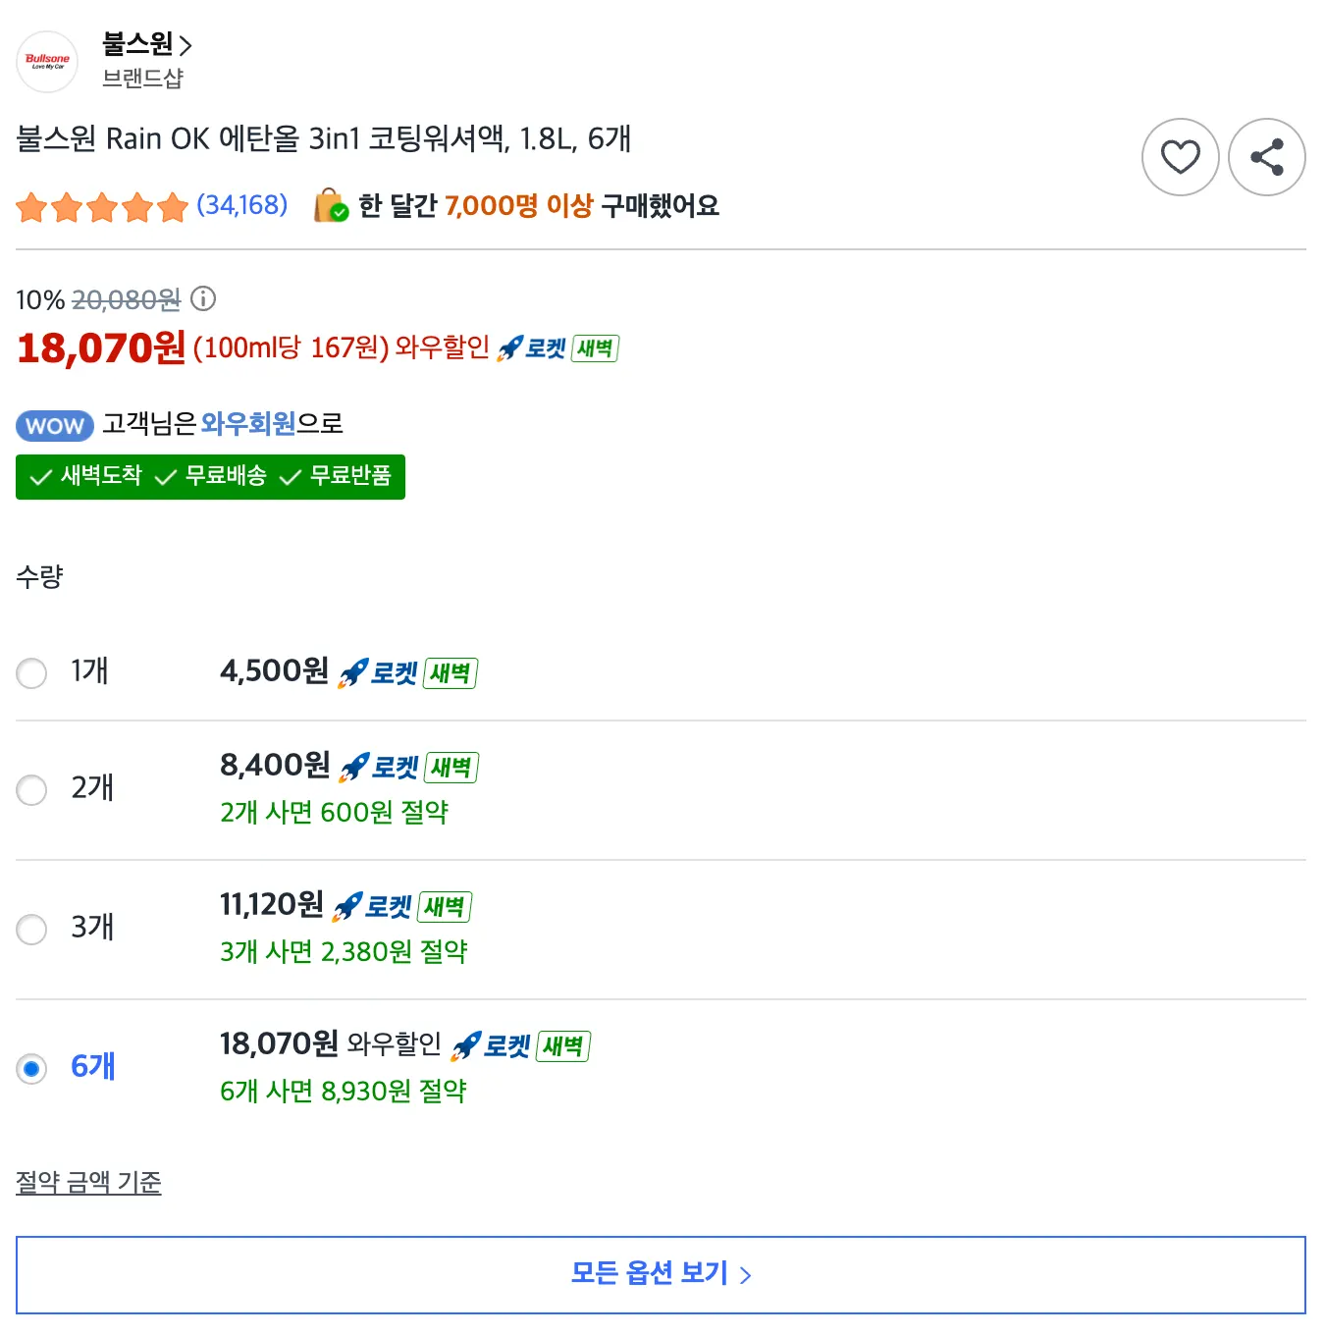Click the rocket delivery badge beside main price

tap(556, 348)
